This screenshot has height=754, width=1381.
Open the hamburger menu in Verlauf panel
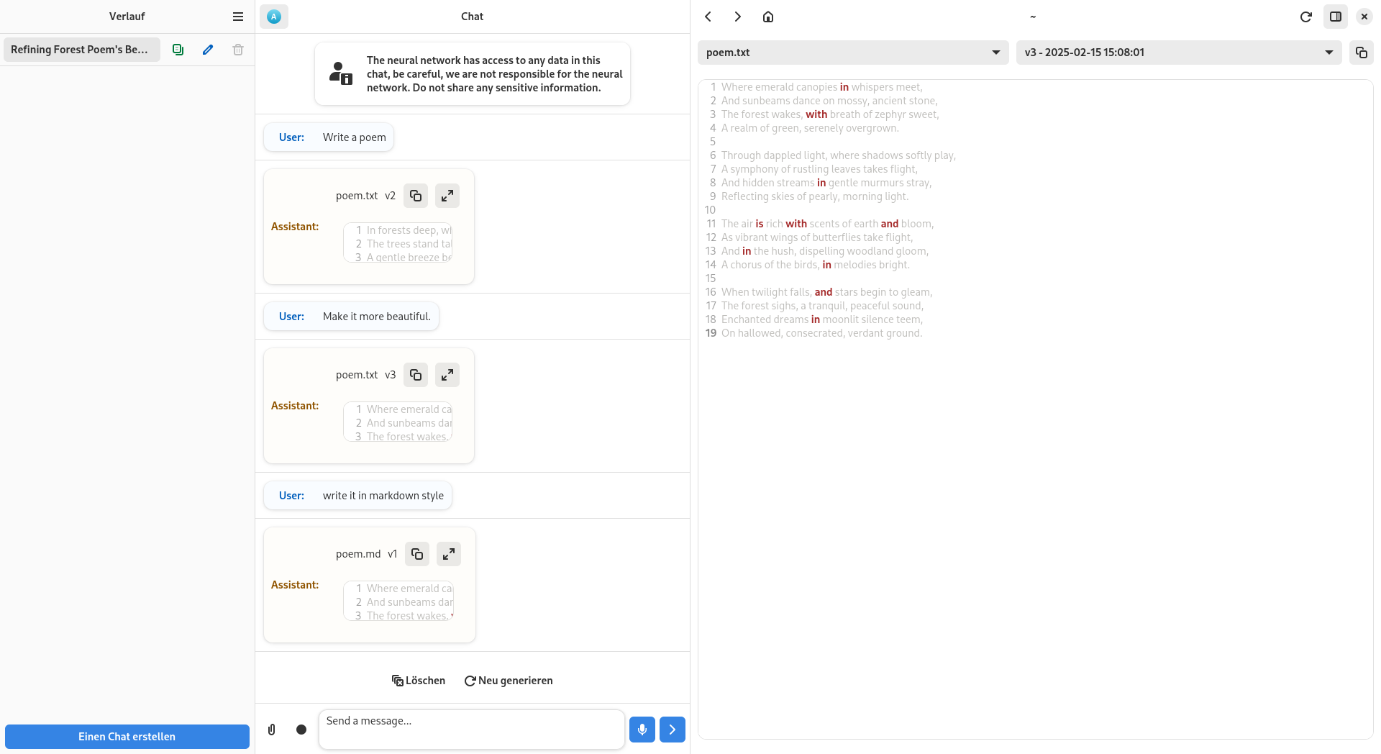point(238,17)
